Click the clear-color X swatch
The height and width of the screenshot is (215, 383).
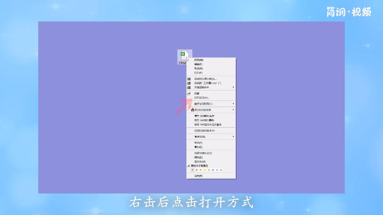click(x=192, y=170)
